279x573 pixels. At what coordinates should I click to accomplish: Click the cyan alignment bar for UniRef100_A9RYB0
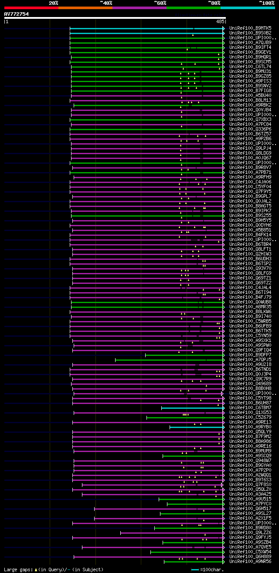197,427
